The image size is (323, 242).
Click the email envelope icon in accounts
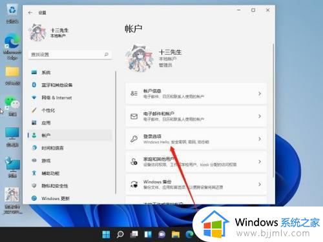[134, 116]
